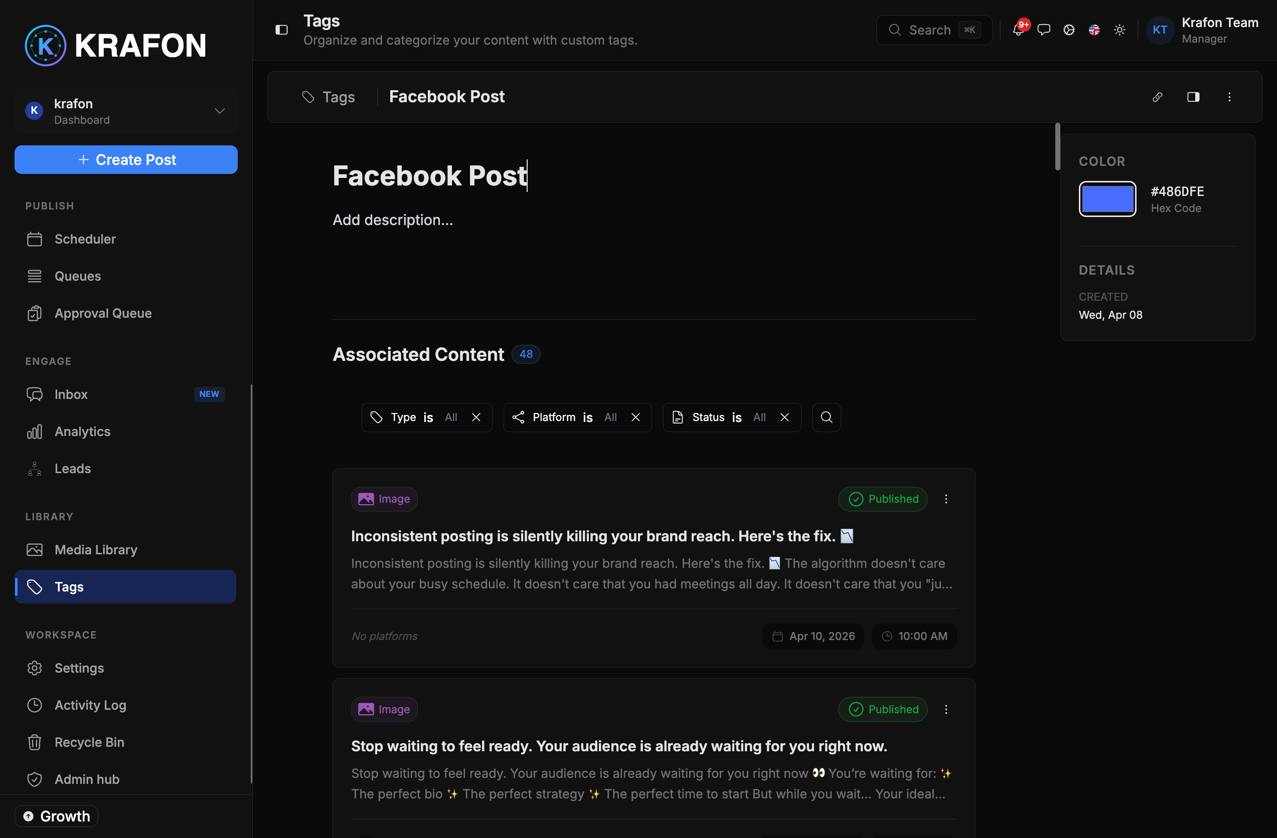Viewport: 1277px width, 838px height.
Task: Open Leads section
Action: pyautogui.click(x=126, y=469)
